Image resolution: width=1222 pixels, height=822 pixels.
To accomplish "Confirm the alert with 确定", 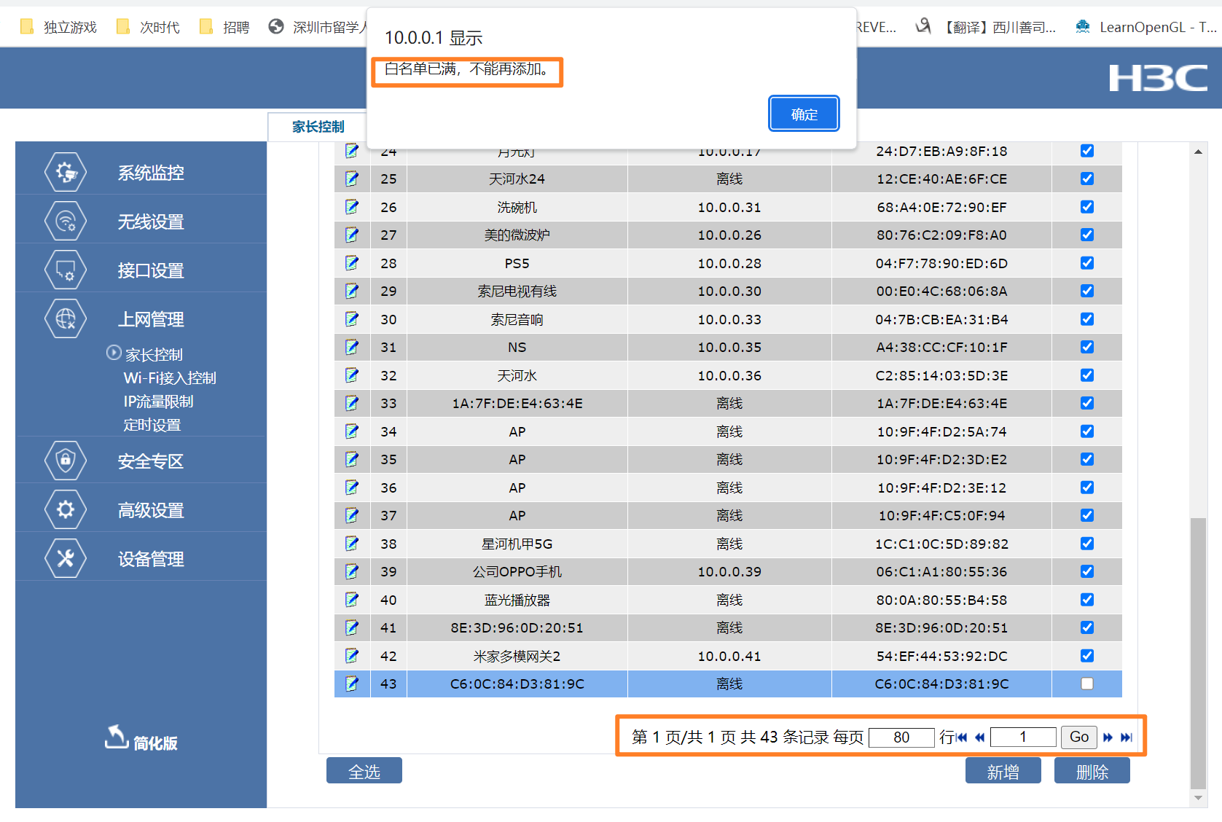I will pyautogui.click(x=804, y=114).
